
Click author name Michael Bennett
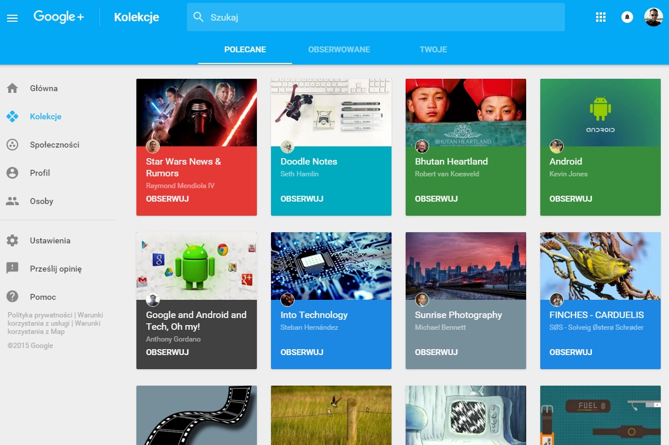(x=440, y=327)
